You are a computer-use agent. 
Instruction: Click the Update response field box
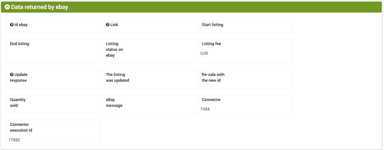click(53, 79)
